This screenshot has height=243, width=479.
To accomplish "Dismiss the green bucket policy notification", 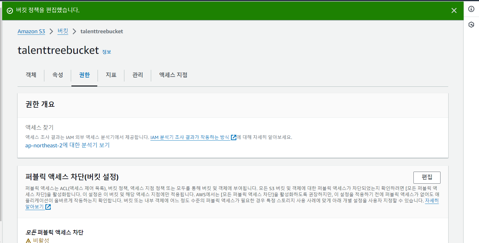I will point(454,10).
